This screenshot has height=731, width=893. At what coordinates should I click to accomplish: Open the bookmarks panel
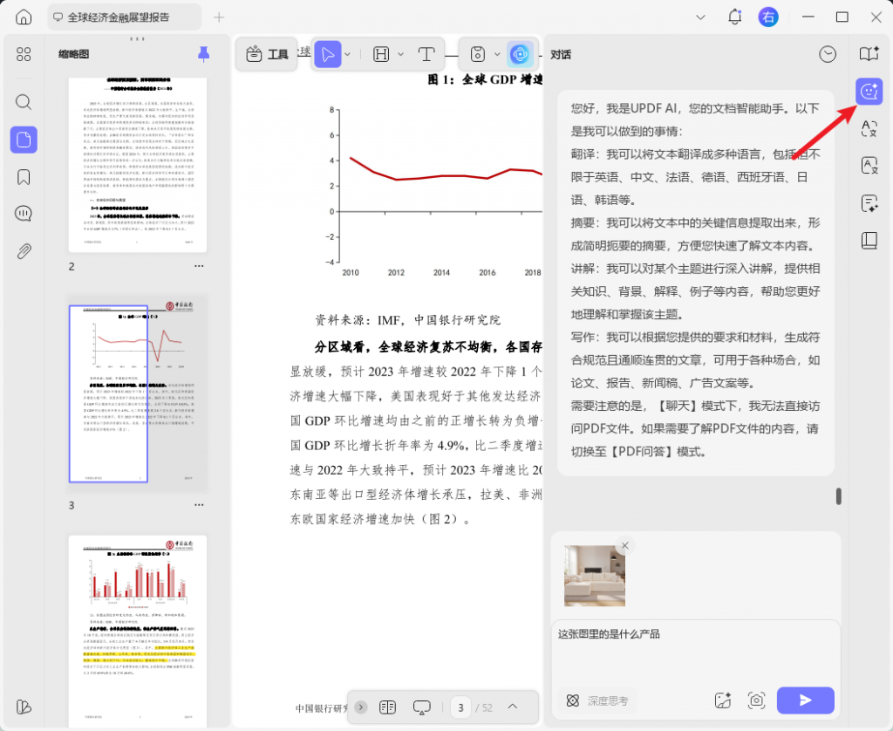coord(24,177)
